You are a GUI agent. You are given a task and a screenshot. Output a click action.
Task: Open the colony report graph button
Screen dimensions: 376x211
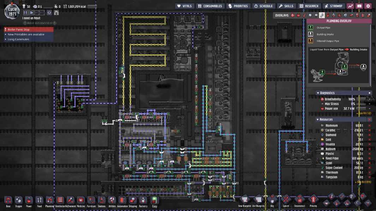(350, 6)
